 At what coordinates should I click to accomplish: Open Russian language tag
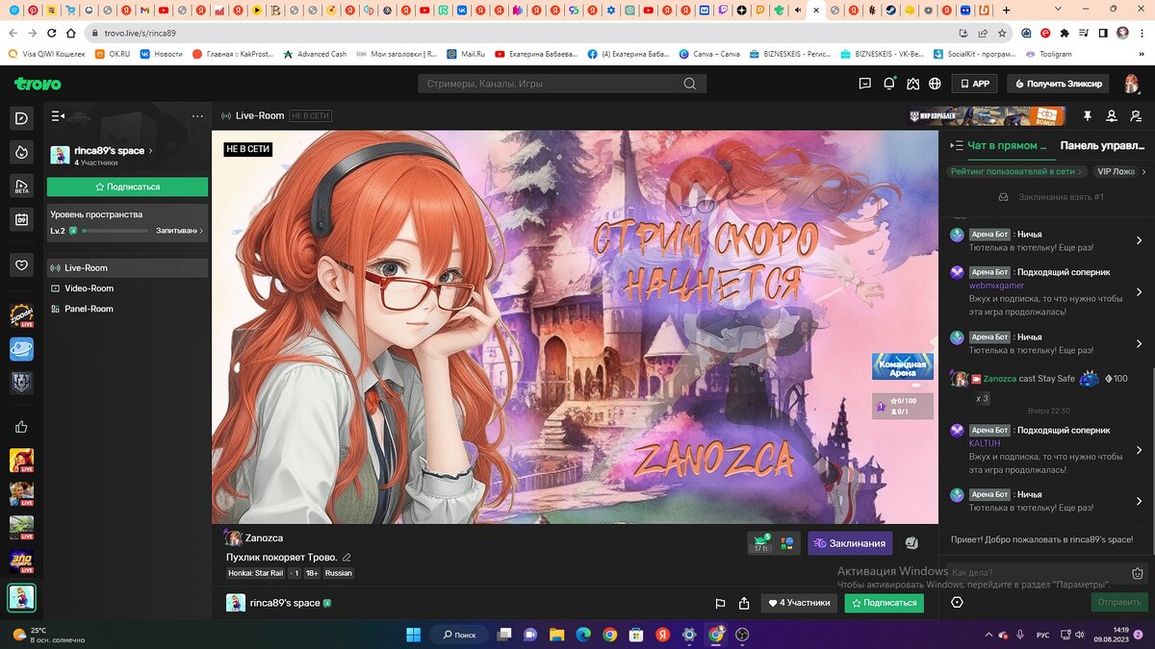(x=339, y=573)
